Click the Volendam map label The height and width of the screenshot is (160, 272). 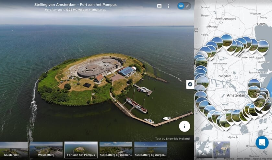click(263, 62)
